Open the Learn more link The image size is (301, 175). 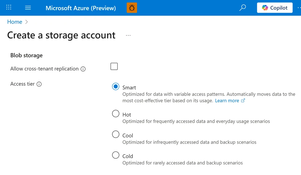tap(227, 101)
